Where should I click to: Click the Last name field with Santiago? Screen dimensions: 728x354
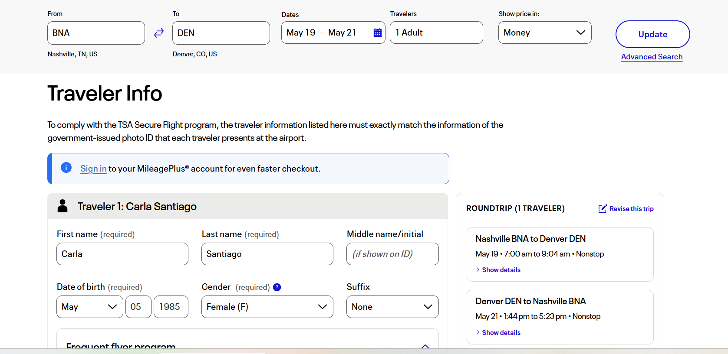(x=267, y=254)
